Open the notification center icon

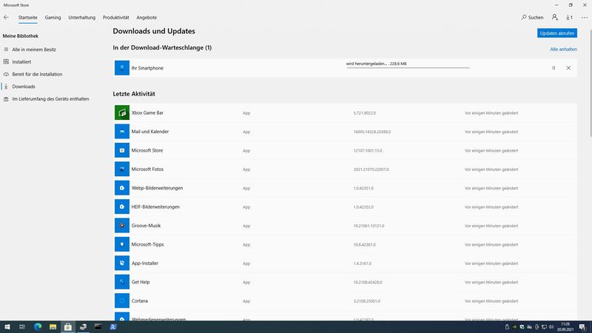click(582, 327)
